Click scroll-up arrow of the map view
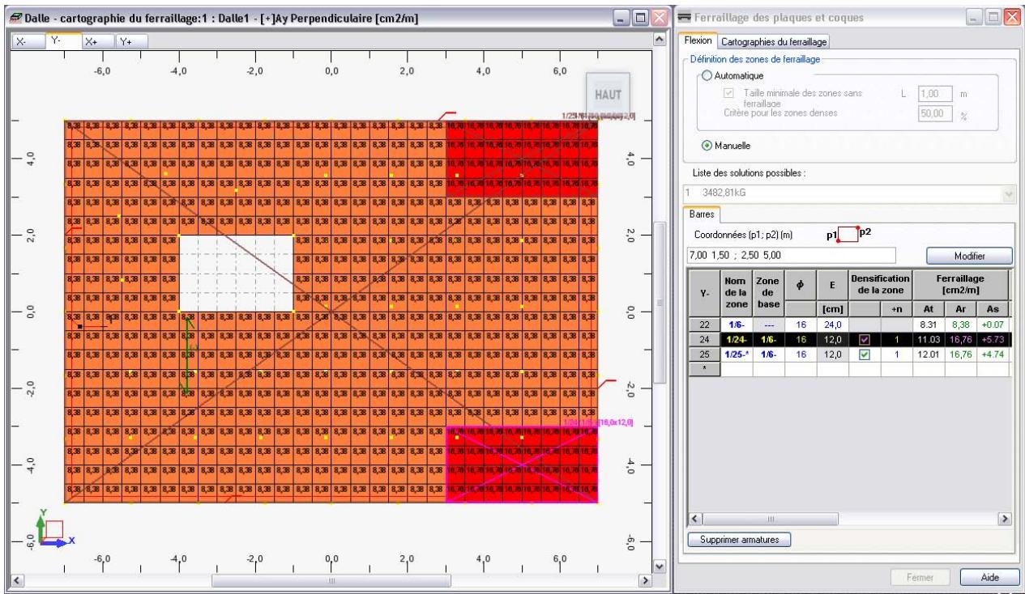This screenshot has width=1025, height=594. coord(659,40)
